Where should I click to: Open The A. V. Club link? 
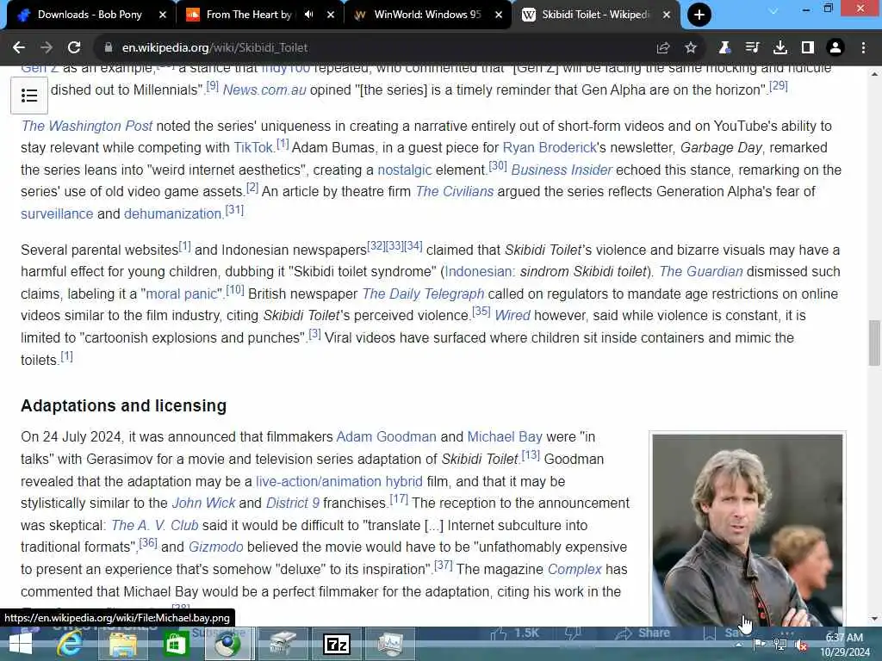click(x=155, y=526)
